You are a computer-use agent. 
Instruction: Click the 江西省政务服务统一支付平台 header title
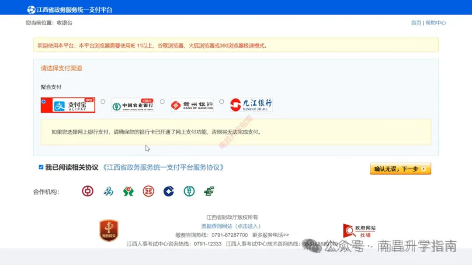[x=74, y=10]
